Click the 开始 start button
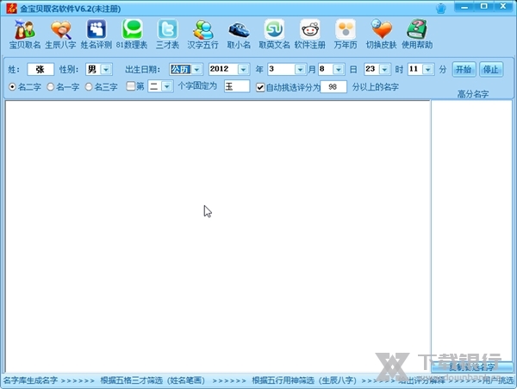The width and height of the screenshot is (517, 389). (464, 69)
